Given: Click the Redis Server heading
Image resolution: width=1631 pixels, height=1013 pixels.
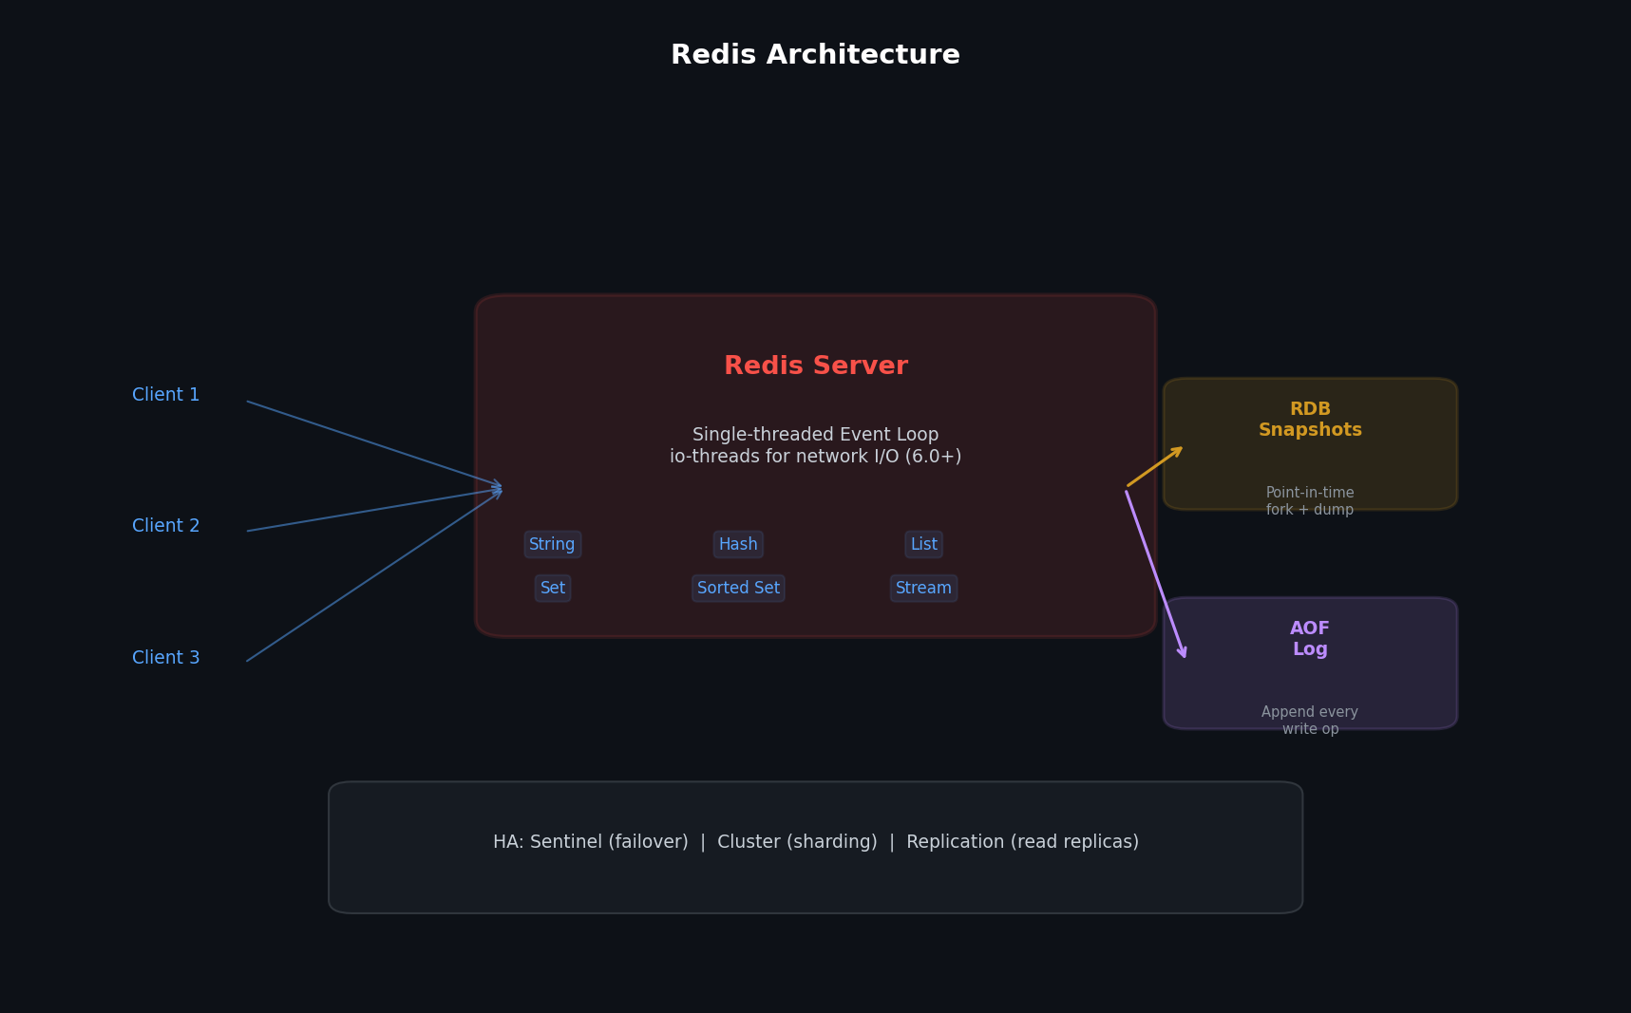Looking at the screenshot, I should (x=816, y=366).
